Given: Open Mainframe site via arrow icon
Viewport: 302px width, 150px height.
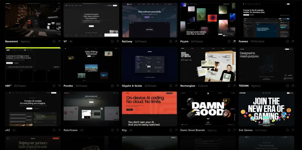Looking at the screenshot, I should coord(117,130).
